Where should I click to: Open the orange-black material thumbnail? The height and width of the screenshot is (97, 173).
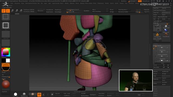[6, 67]
